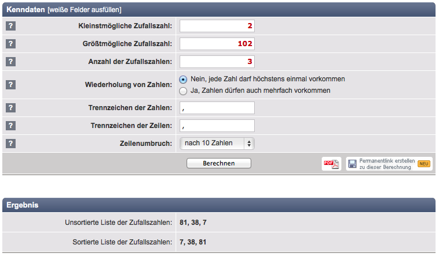Open help for Größtmögliche Zufallszahl
This screenshot has height=256, width=439.
click(10, 44)
